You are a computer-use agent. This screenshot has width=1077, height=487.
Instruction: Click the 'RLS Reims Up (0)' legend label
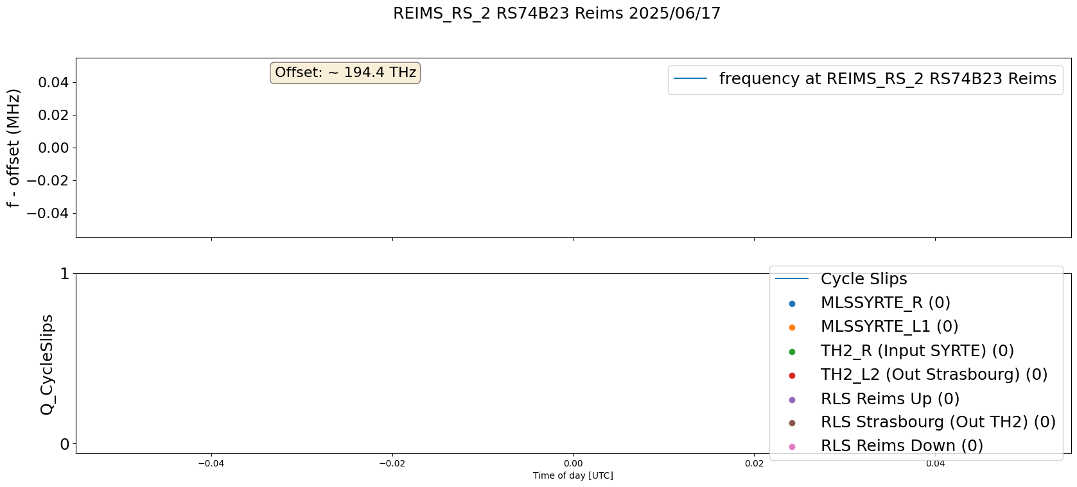point(890,399)
